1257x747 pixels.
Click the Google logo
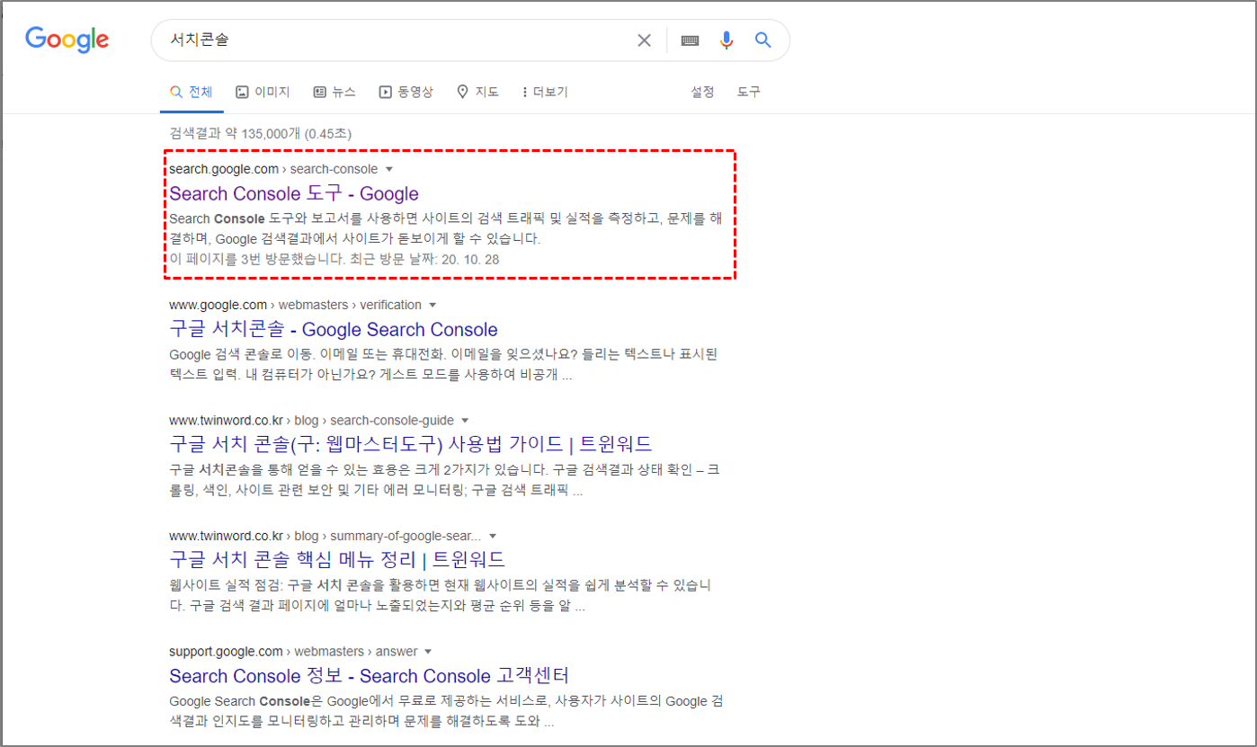(x=67, y=40)
